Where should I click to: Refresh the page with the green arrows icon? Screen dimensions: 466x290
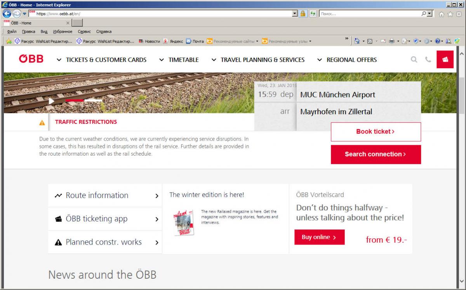tap(313, 14)
